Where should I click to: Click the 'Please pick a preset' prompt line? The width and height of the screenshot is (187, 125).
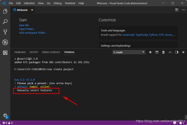pyautogui.click(x=43, y=83)
